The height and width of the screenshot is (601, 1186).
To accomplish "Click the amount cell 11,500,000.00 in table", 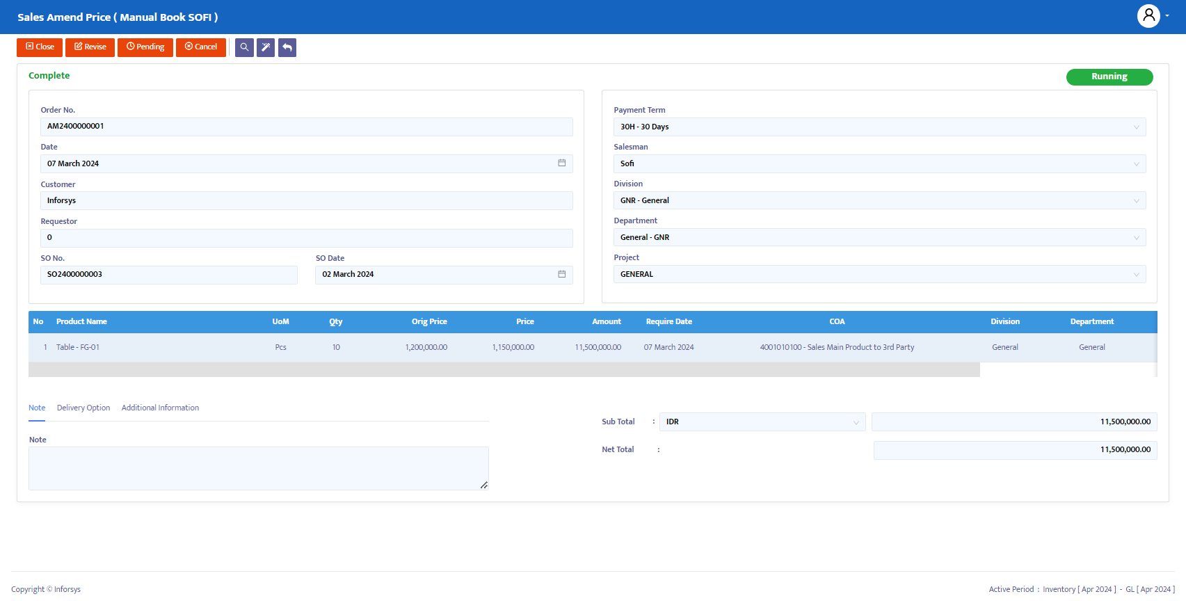I will point(598,347).
